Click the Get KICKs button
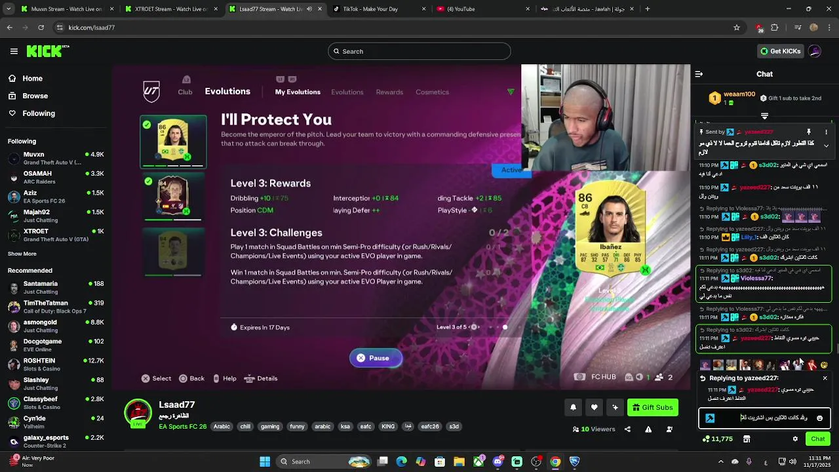Image resolution: width=839 pixels, height=472 pixels. coord(780,51)
